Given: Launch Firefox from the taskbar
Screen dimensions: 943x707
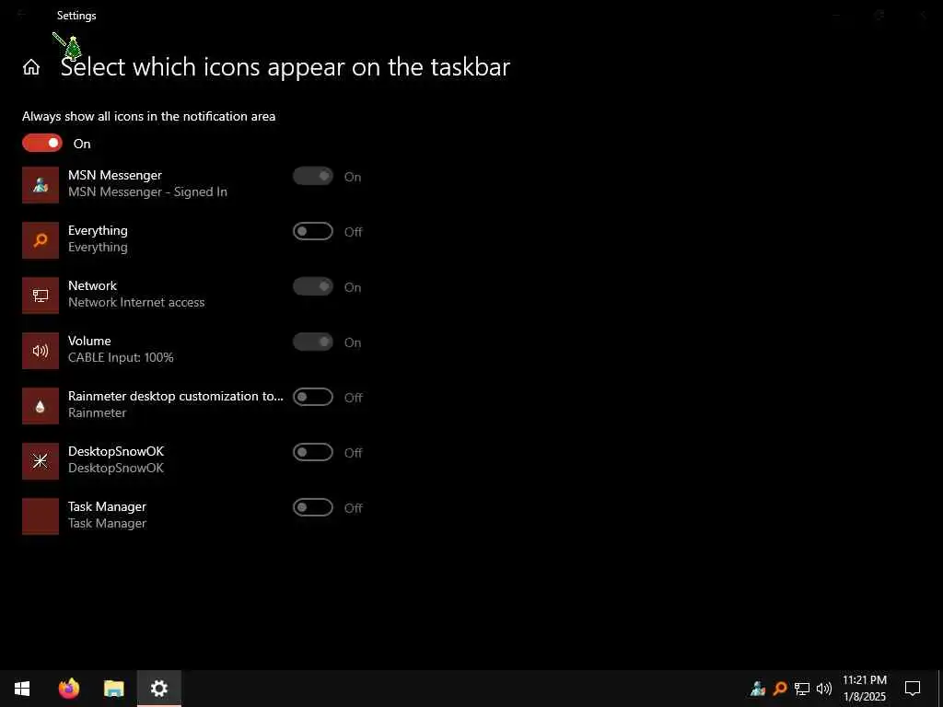Looking at the screenshot, I should pos(69,689).
